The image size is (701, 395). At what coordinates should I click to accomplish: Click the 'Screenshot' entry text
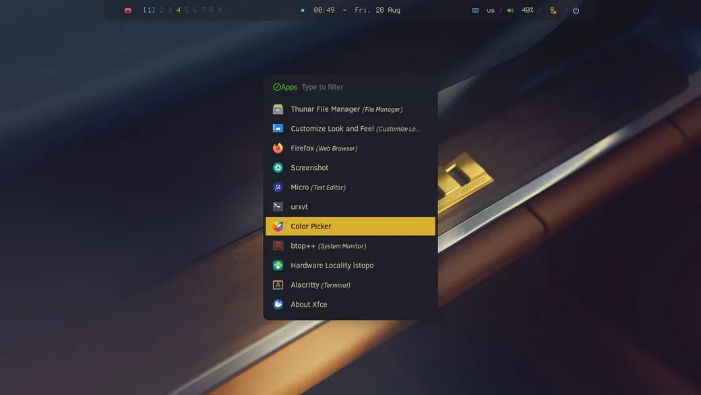(x=309, y=168)
